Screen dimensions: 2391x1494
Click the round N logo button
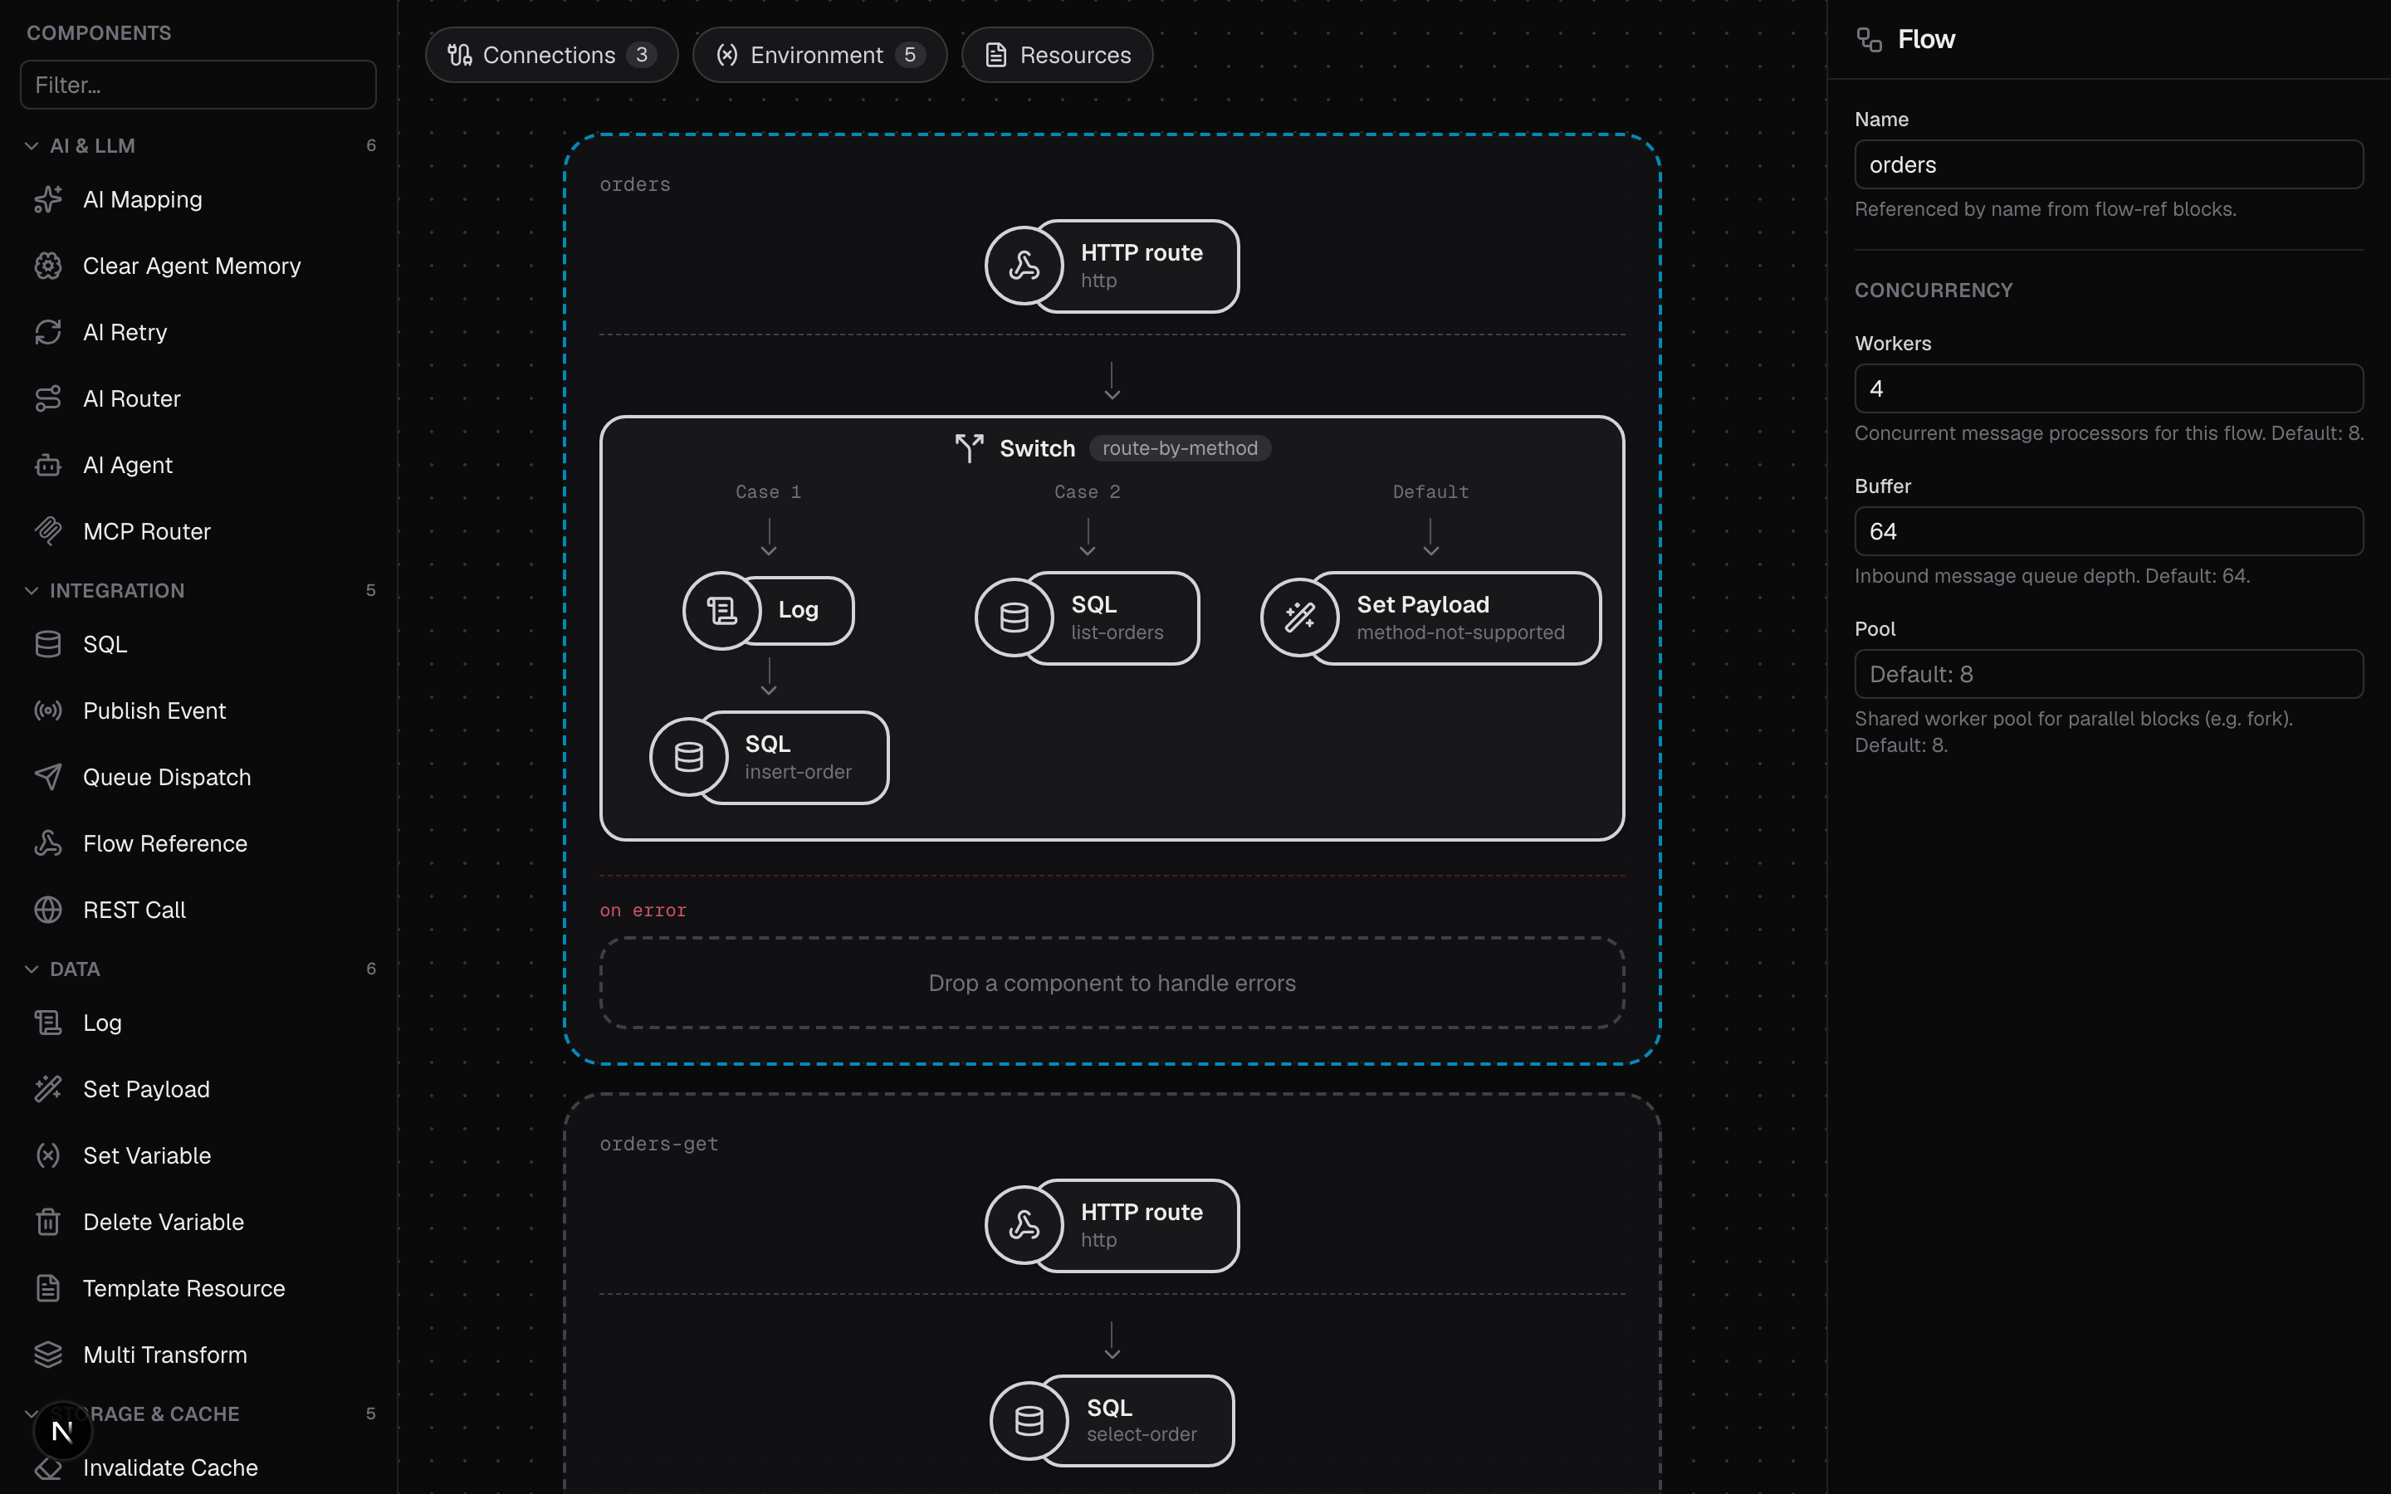62,1430
